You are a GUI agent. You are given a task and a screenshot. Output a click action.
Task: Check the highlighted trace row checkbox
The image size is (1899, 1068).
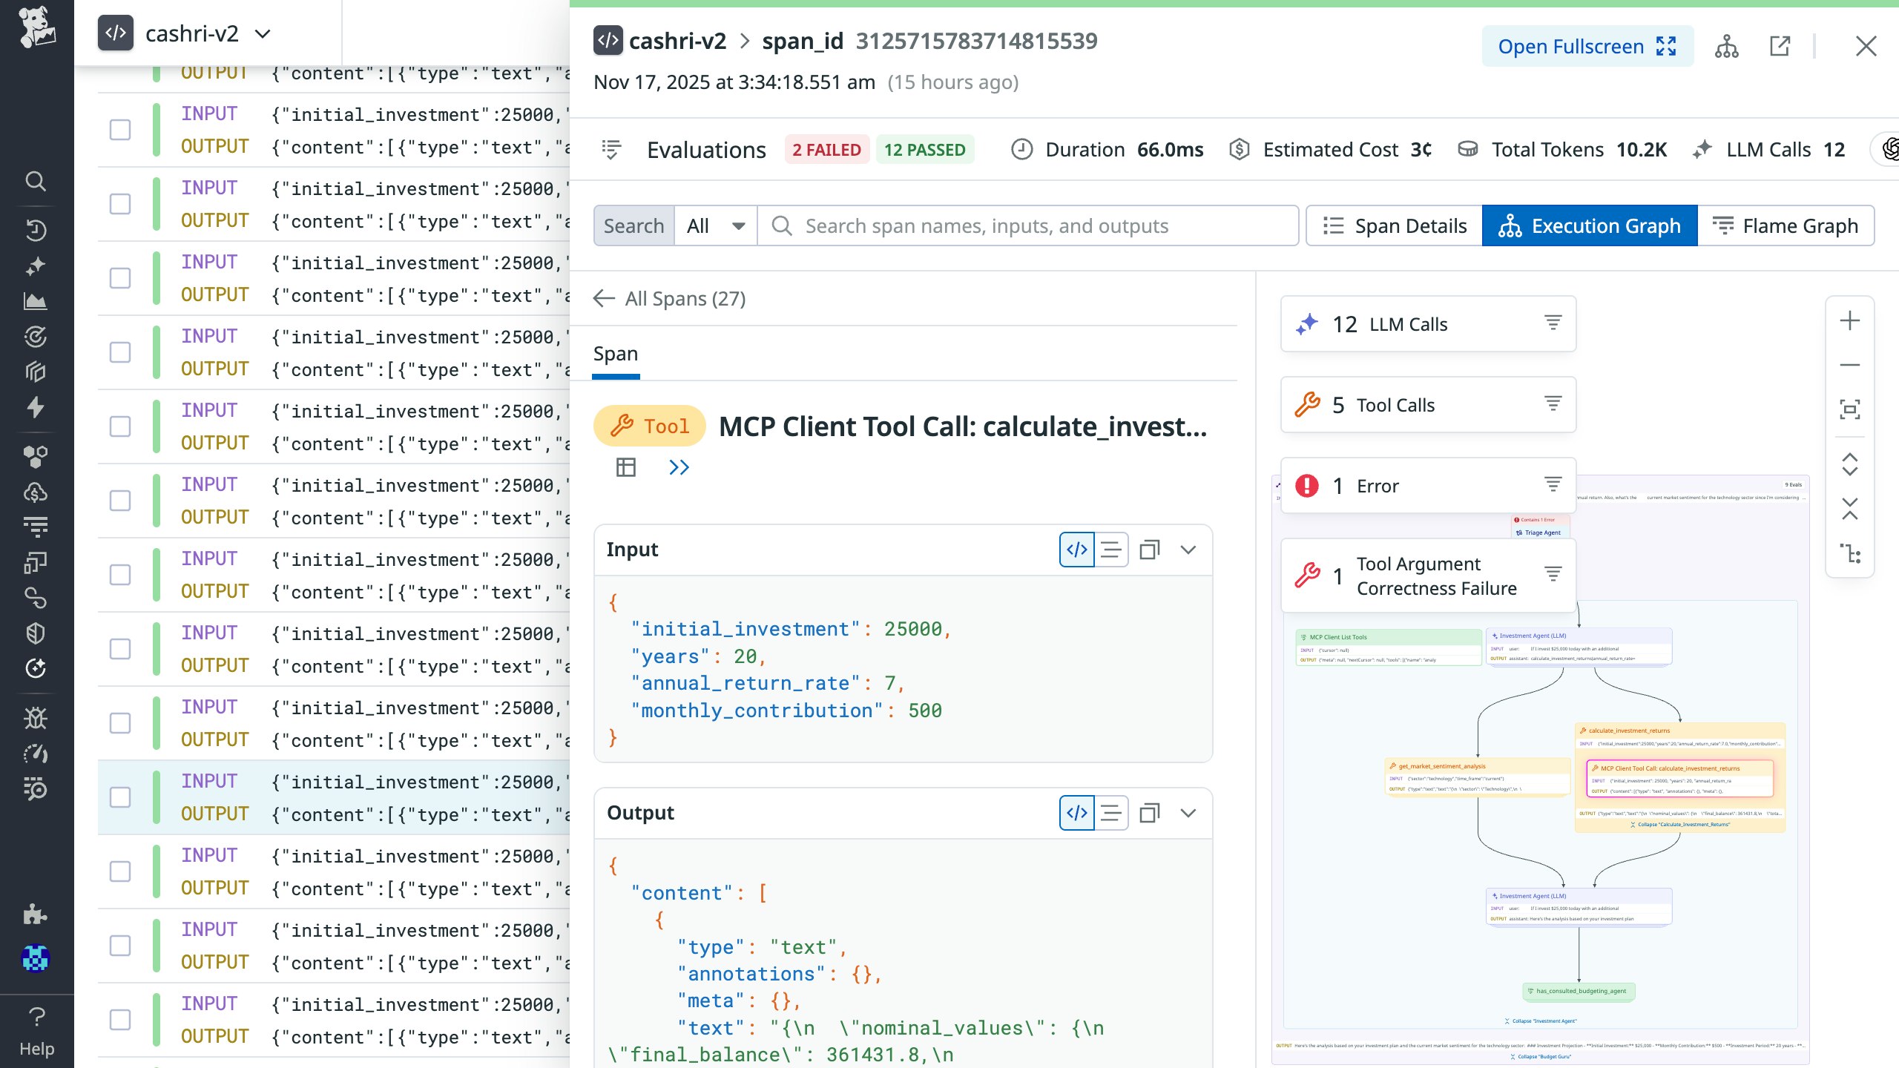click(x=120, y=797)
